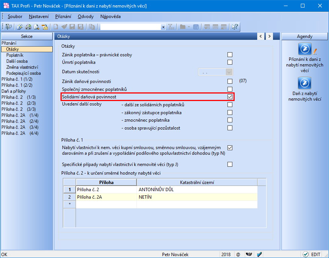This screenshot has width=329, height=258.
Task: Check zmocněnec poplatníka checkbox
Action: [230, 120]
